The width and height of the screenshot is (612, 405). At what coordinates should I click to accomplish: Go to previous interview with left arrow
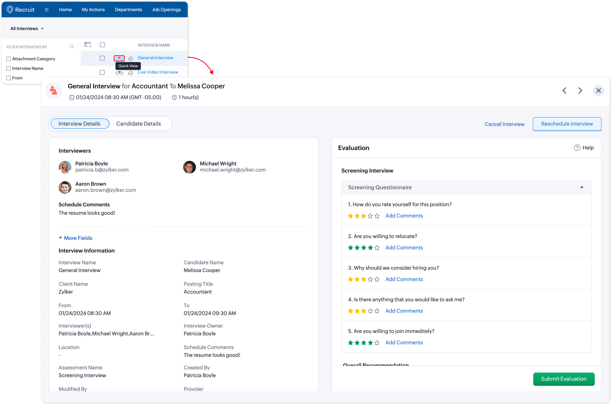pyautogui.click(x=564, y=91)
